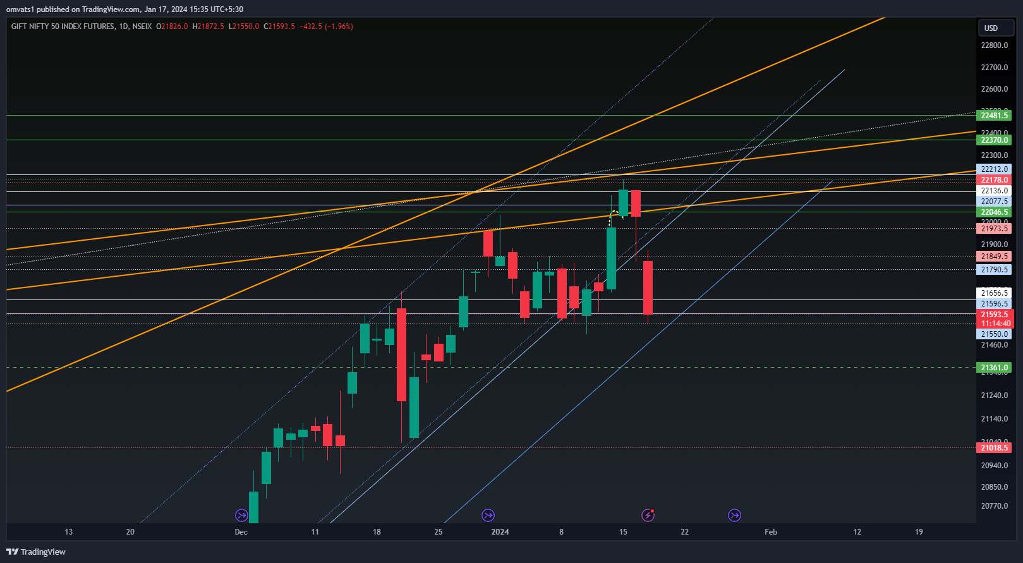Click the 22300.0 price axis tick
Viewport: 1023px width, 563px height.
pyautogui.click(x=994, y=155)
